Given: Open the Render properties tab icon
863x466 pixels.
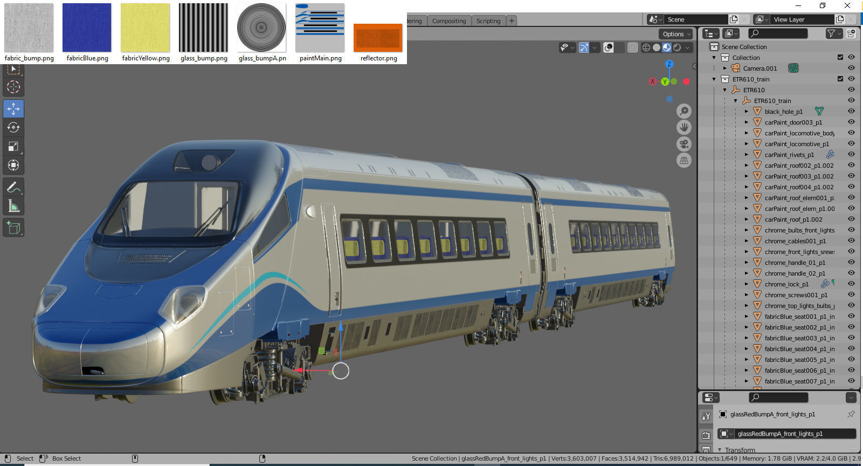Looking at the screenshot, I should click(x=706, y=435).
